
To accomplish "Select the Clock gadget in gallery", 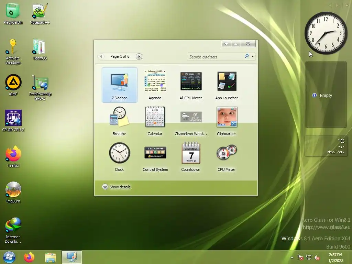I will click(119, 157).
